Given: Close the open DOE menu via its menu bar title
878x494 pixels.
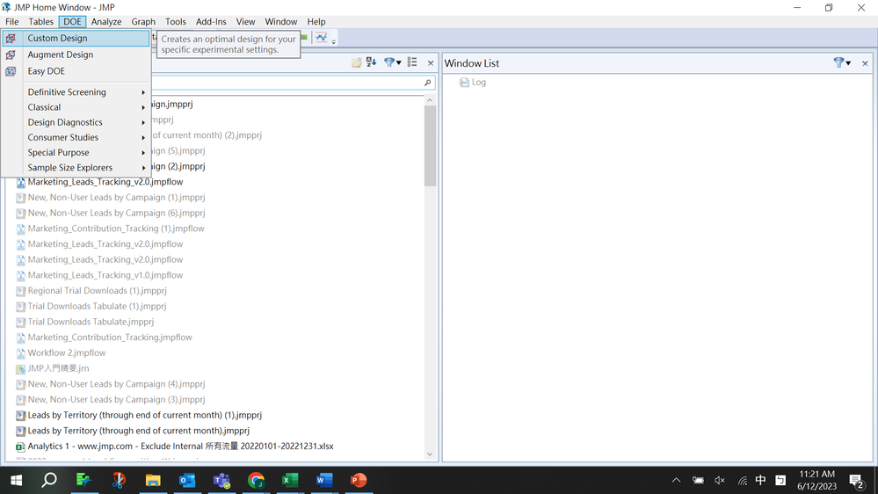Looking at the screenshot, I should tap(72, 22).
